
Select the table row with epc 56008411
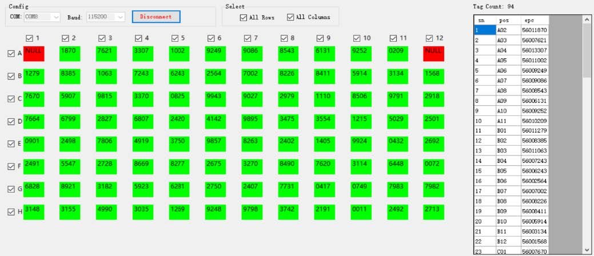pos(535,211)
